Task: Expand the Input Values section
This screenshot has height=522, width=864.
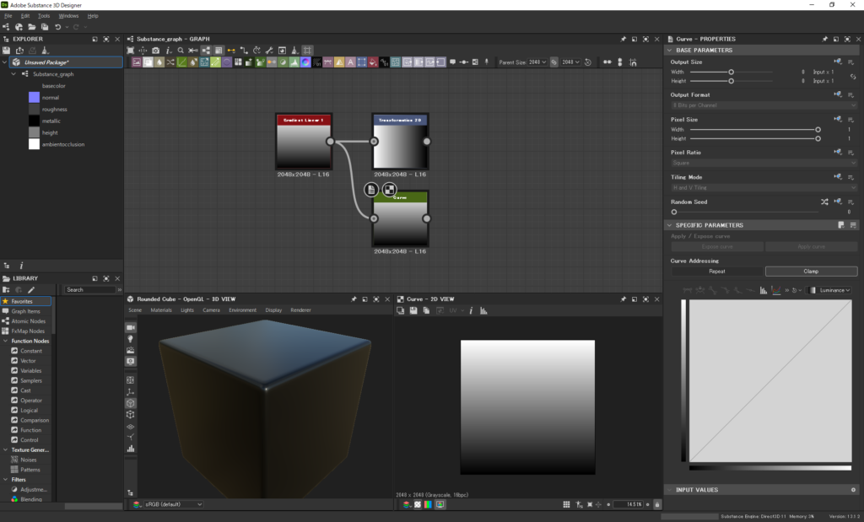Action: tap(669, 489)
